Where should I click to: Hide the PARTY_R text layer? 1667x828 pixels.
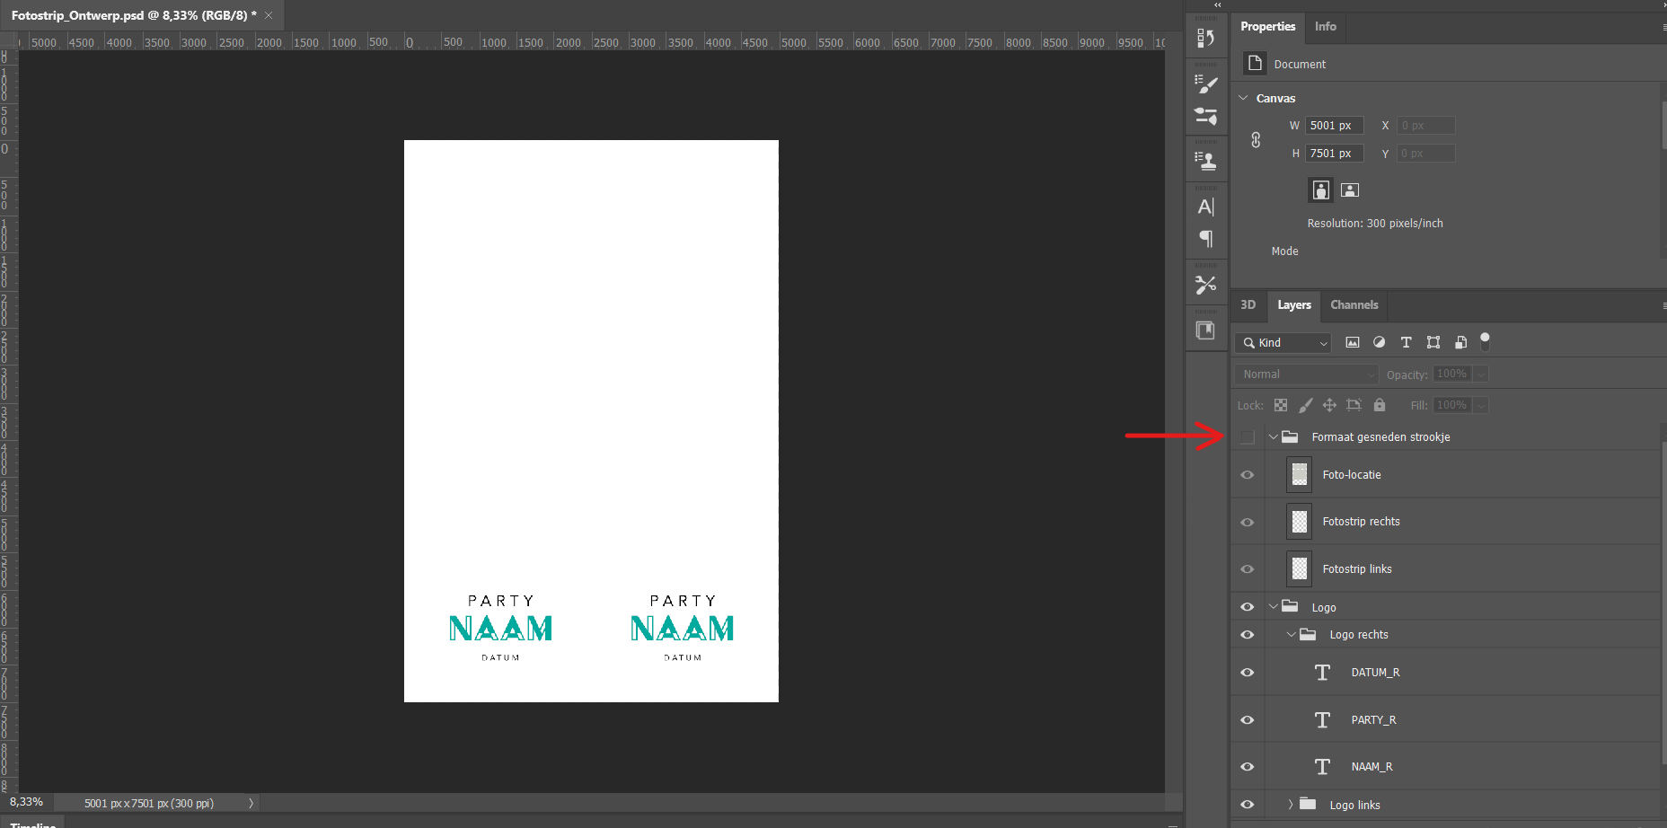1248,719
